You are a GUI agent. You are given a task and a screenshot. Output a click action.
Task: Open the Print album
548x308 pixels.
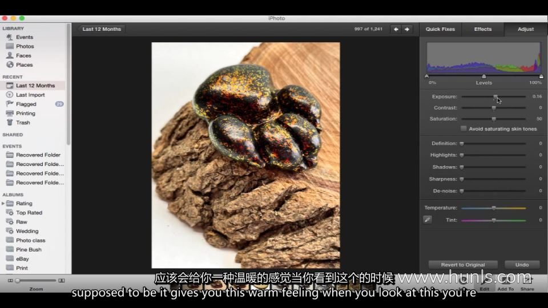[22, 268]
